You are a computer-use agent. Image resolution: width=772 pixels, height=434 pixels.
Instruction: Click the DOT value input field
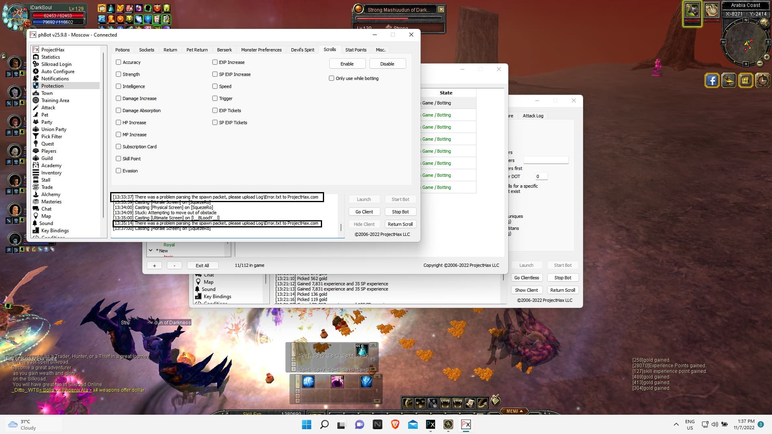[541, 176]
